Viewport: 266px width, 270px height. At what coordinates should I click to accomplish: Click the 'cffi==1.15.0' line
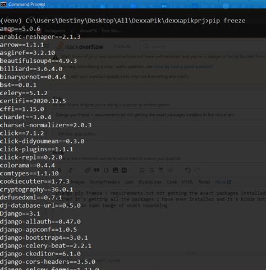coord(22,109)
